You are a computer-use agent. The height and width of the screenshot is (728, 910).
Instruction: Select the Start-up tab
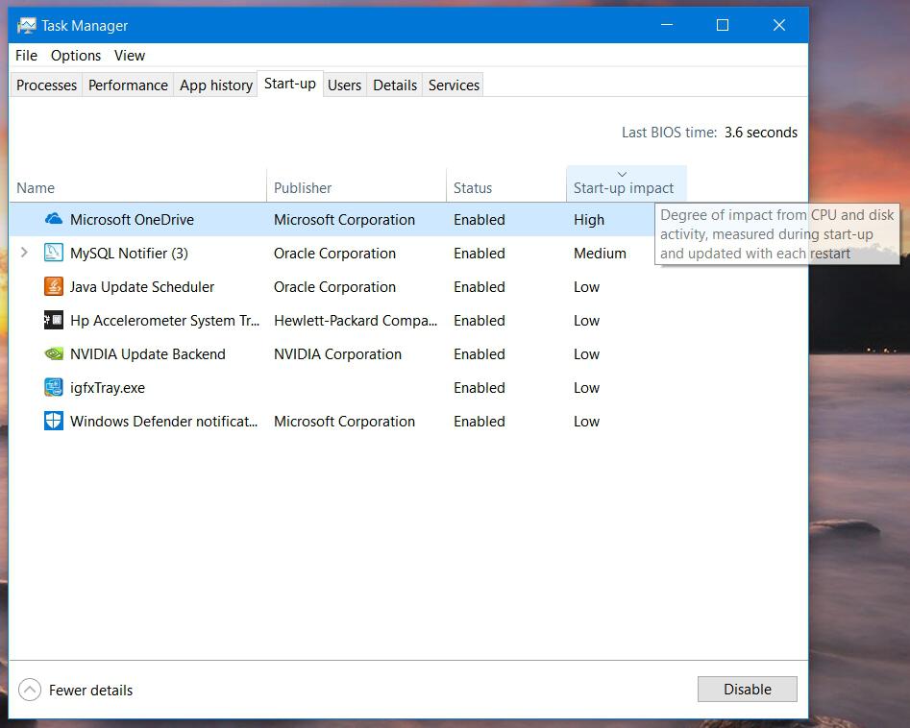[x=289, y=85]
